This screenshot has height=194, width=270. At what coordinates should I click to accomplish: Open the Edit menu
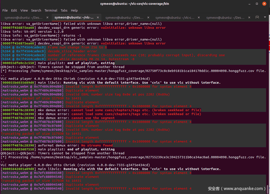point(14,10)
